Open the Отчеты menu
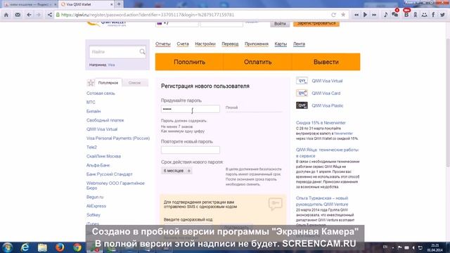450x253 pixels. coord(162,44)
